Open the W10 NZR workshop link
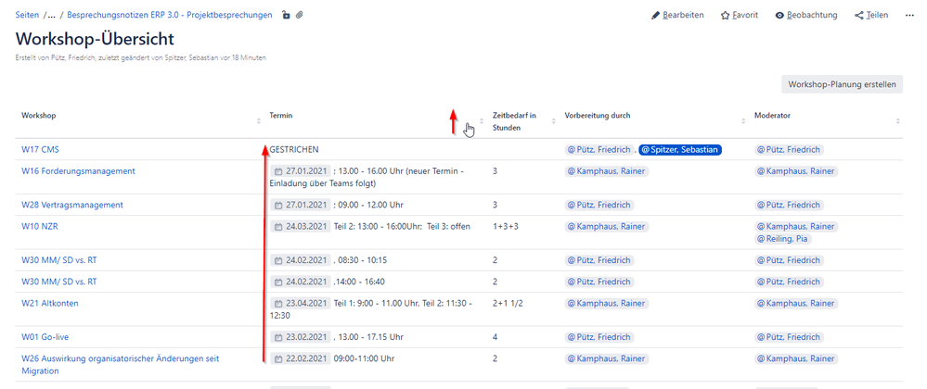 coord(40,226)
